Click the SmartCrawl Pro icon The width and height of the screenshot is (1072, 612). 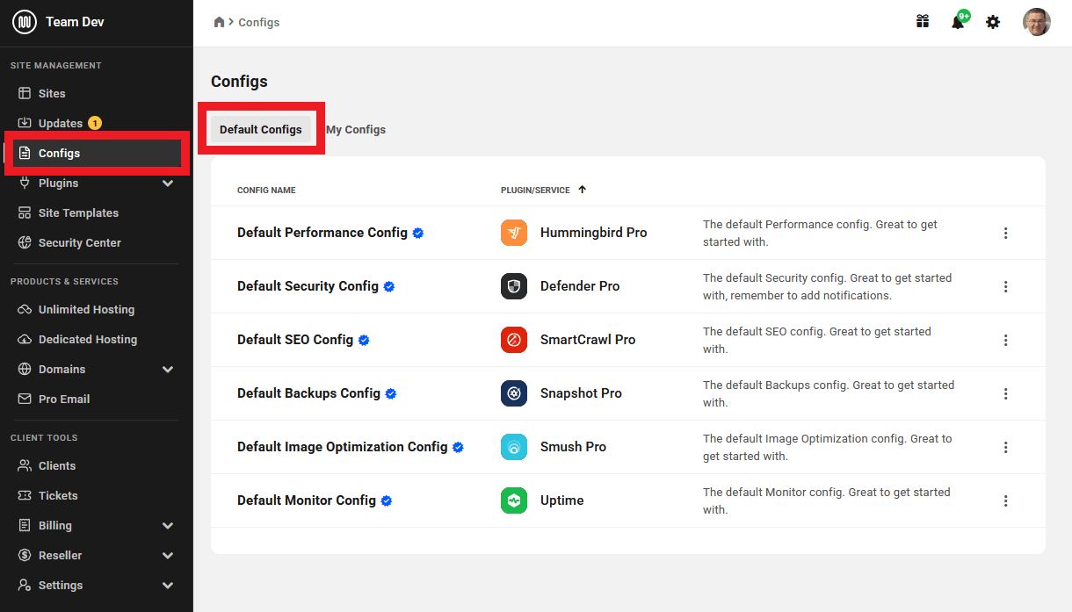514,340
